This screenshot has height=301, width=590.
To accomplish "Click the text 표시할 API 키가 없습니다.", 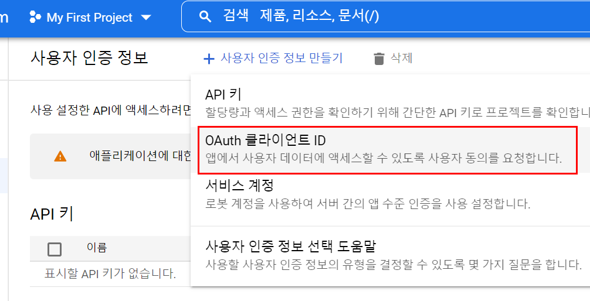I will pos(110,273).
